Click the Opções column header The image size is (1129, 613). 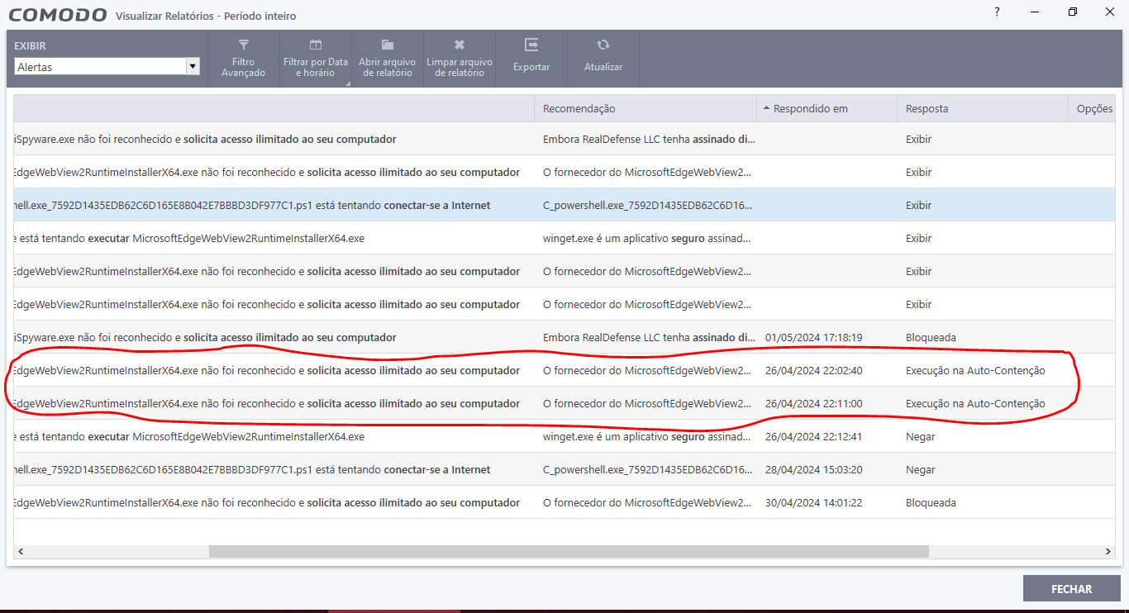click(1094, 108)
